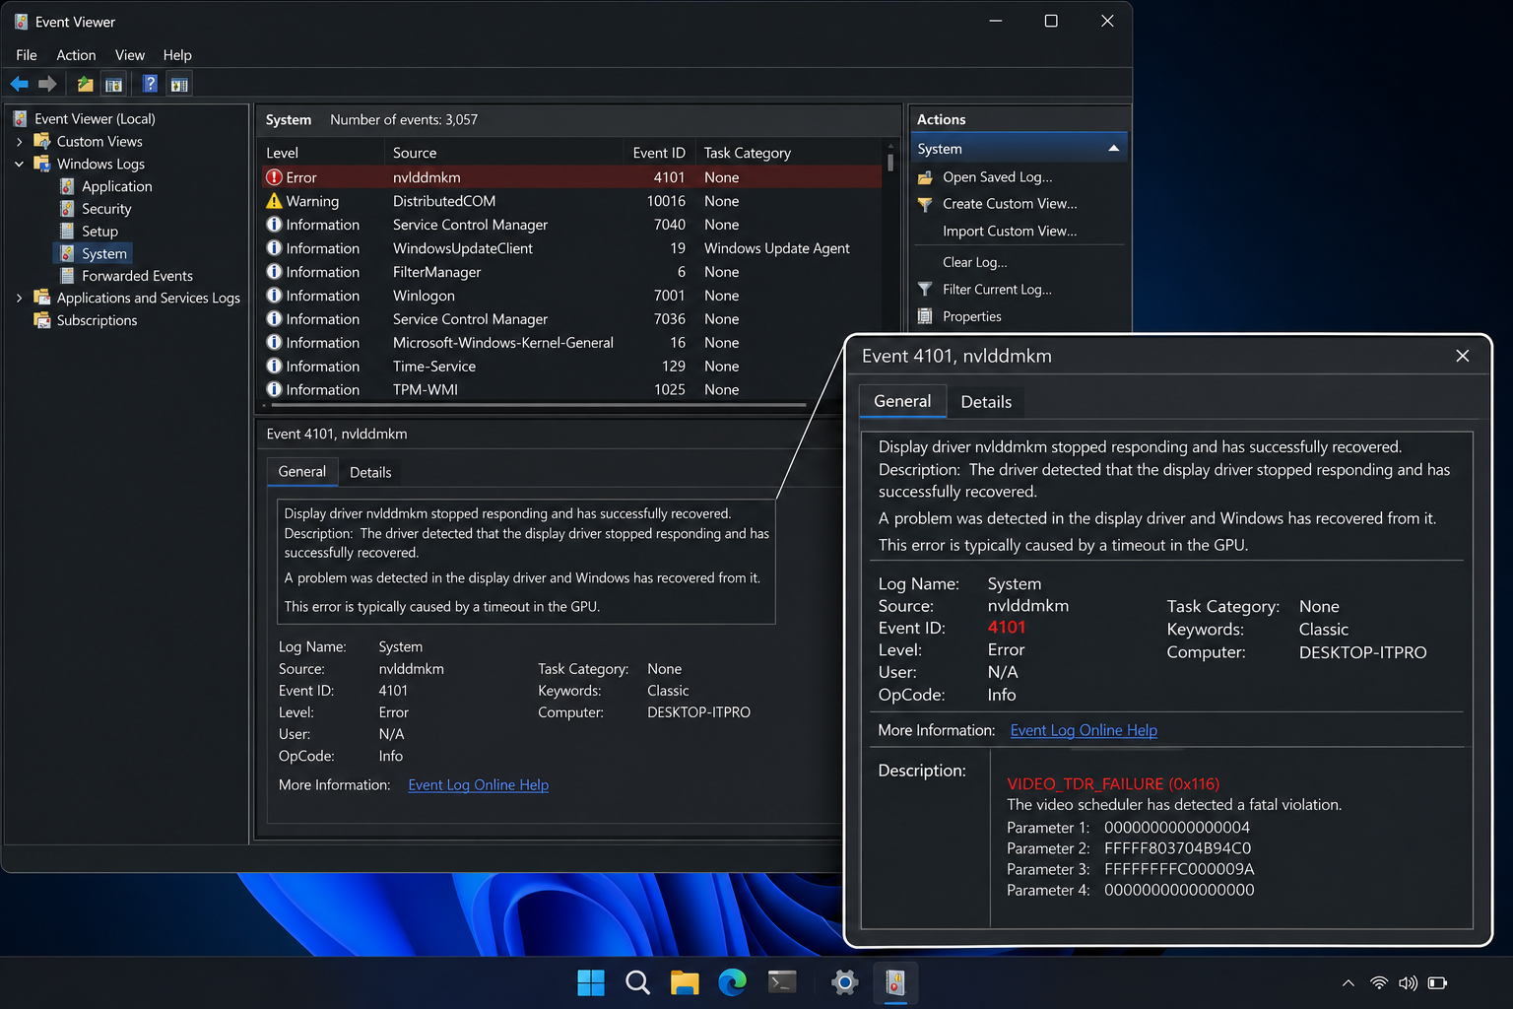Sort events by the Event ID column header
Screen dimensions: 1513x1009
point(659,153)
